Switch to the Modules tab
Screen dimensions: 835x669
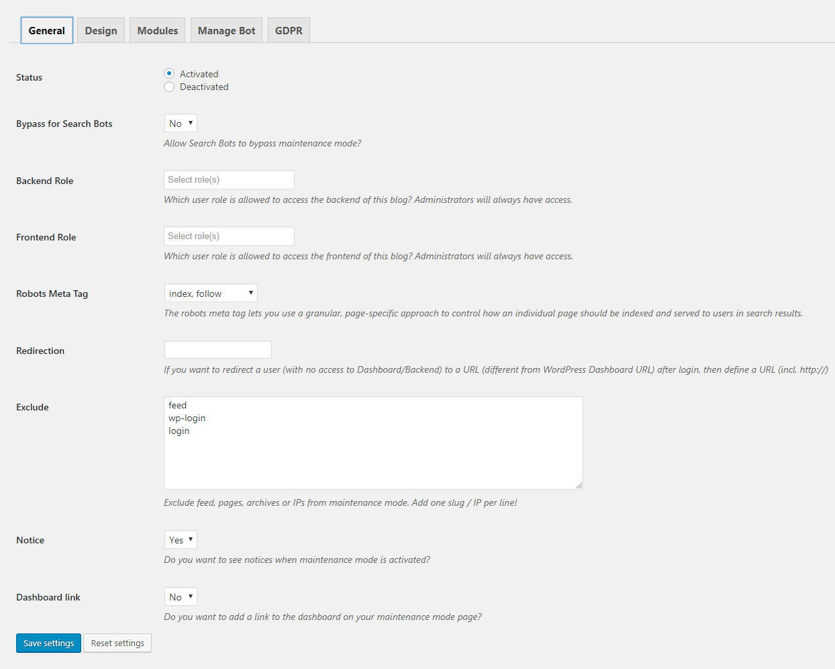(157, 30)
